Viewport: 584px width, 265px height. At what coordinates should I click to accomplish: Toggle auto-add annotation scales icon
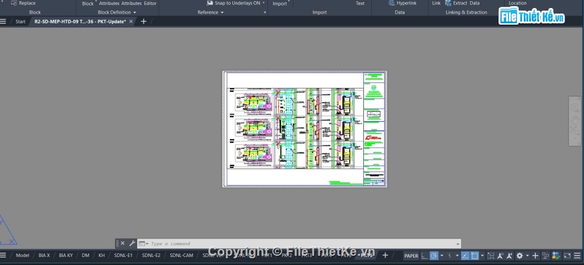coord(509,256)
